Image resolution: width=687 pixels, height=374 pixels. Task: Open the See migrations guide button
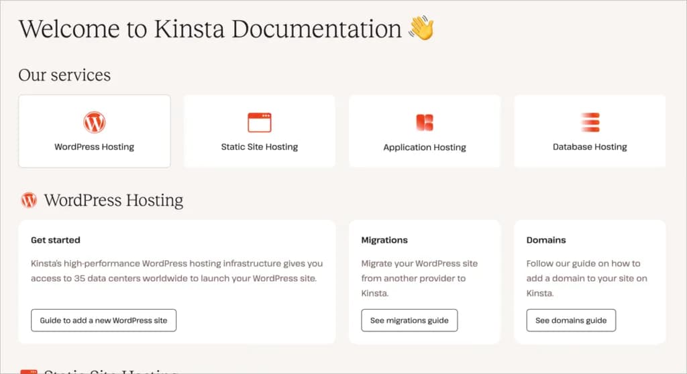pos(409,320)
